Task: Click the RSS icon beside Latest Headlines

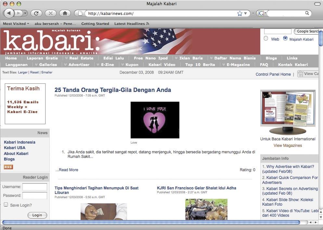Action: (x=148, y=24)
